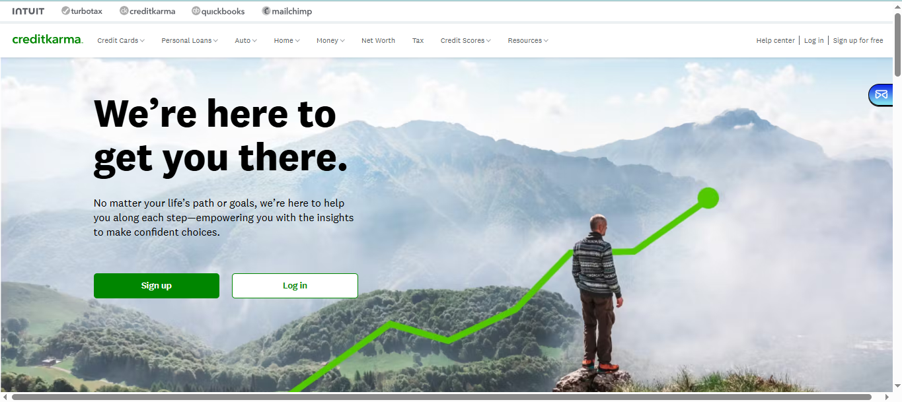Image resolution: width=902 pixels, height=402 pixels.
Task: Open the Mailchimp brand link
Action: click(x=287, y=11)
